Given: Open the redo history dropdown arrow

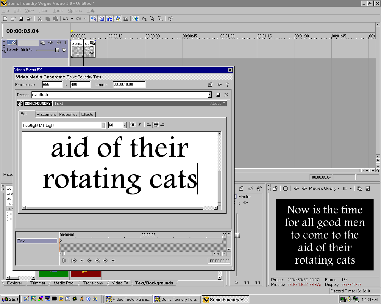Looking at the screenshot, I should [x=85, y=19].
